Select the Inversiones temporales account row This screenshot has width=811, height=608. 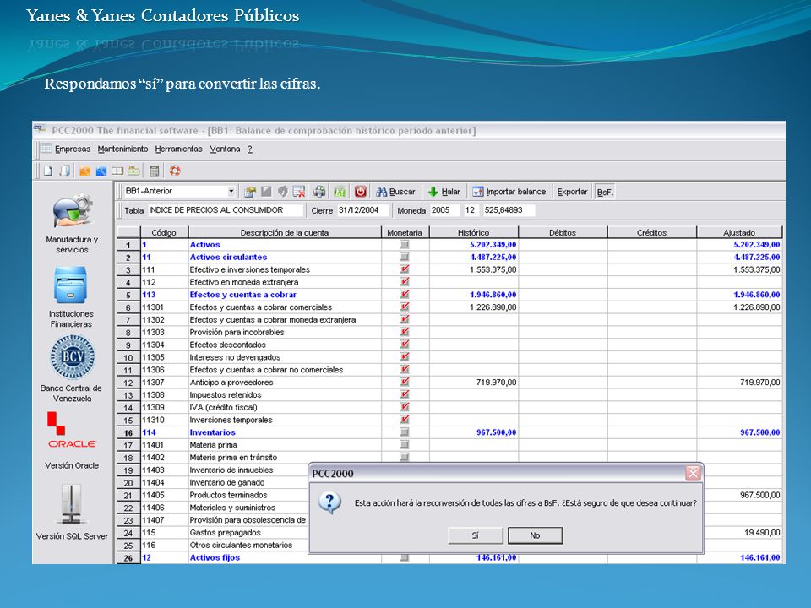449,420
